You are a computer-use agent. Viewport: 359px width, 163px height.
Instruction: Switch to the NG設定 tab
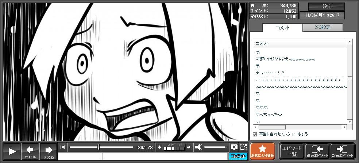[x=323, y=27]
